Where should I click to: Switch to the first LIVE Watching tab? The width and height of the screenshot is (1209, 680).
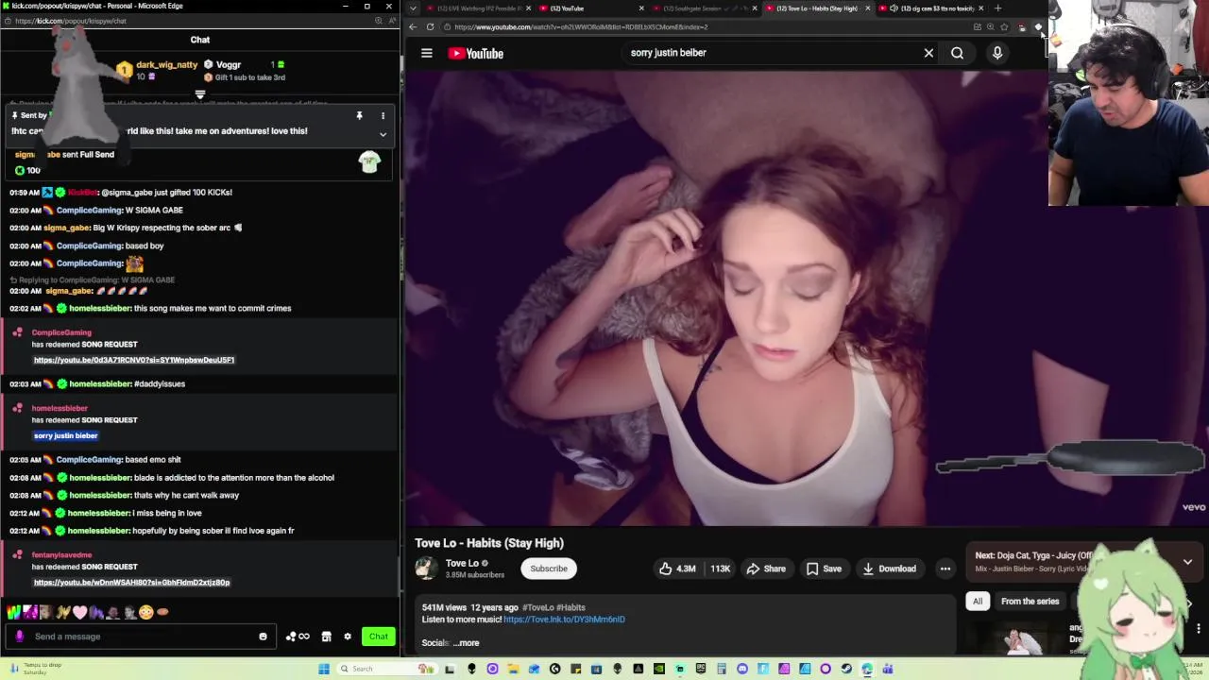pos(478,8)
